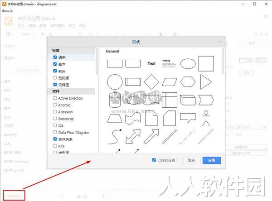Select the diamond shape
Image resolution: width=272 pixels, height=201 pixels.
click(151, 82)
